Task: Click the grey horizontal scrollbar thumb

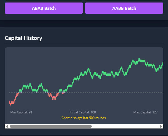Action: click(51, 126)
